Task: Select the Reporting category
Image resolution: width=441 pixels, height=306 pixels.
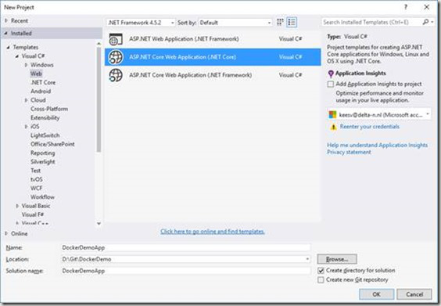Action: 43,153
